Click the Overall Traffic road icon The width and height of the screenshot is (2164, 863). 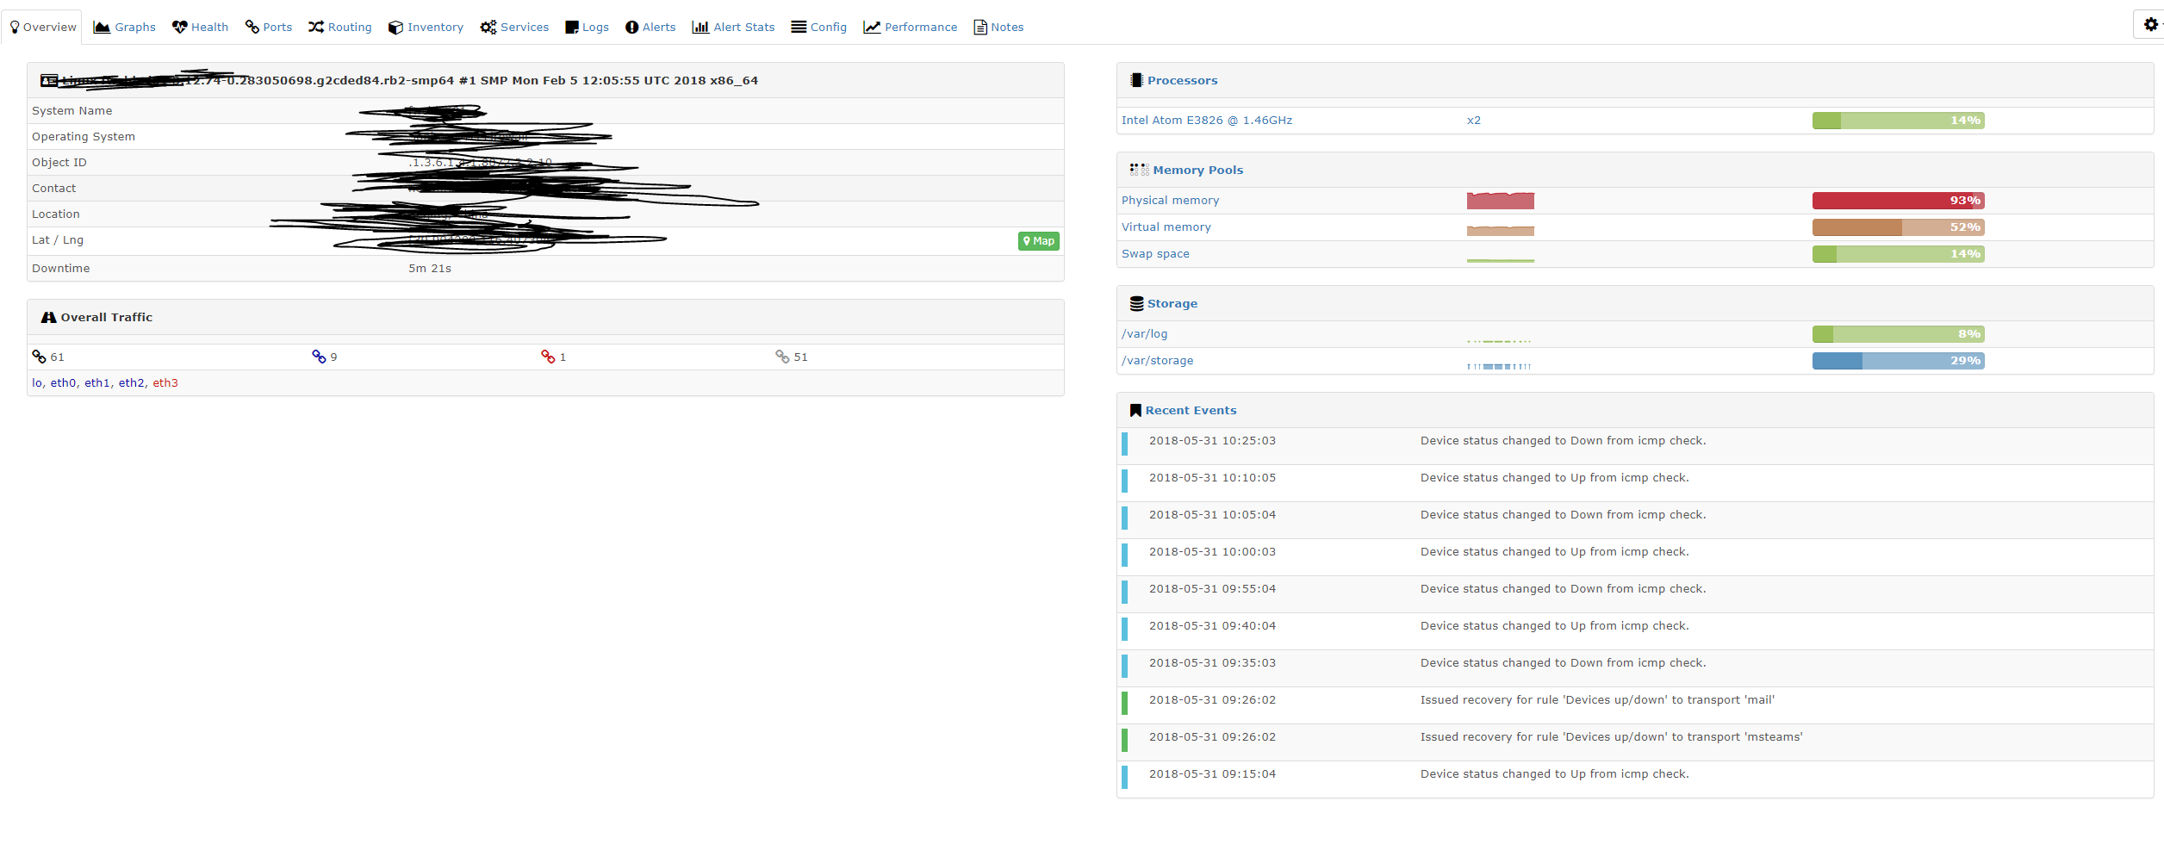(x=49, y=318)
